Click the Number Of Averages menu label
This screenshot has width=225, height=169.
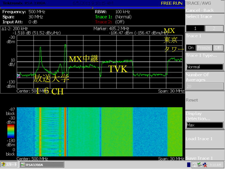[x=197, y=77]
